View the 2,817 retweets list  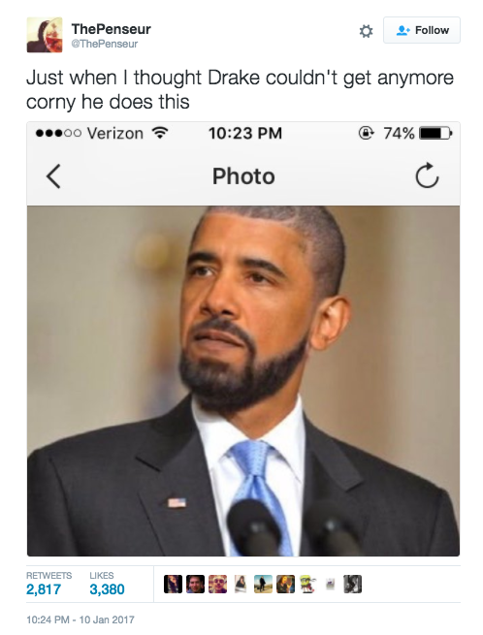(48, 584)
